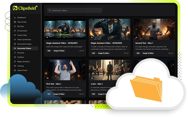Click the Clipsfield logo
Screen dimensions: 188x117
coord(25,8)
